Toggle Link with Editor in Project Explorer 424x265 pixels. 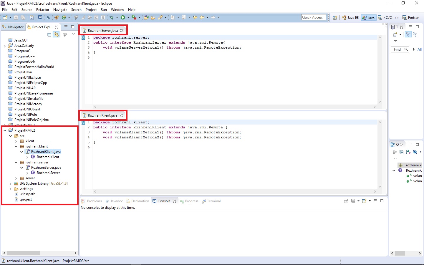click(56, 34)
